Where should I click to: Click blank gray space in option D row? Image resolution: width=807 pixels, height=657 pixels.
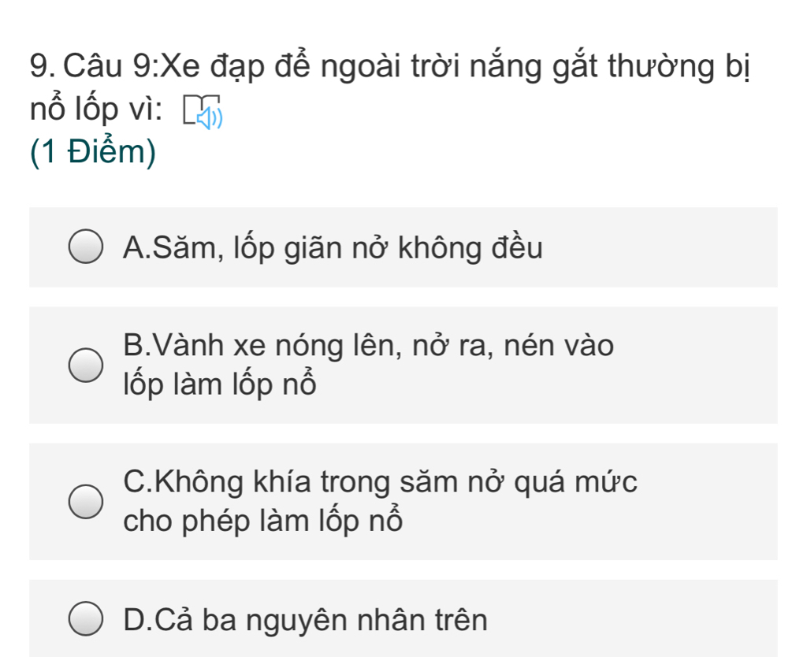point(633,618)
